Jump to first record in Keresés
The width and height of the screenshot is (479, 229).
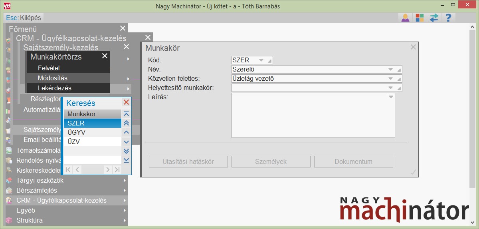pyautogui.click(x=127, y=114)
